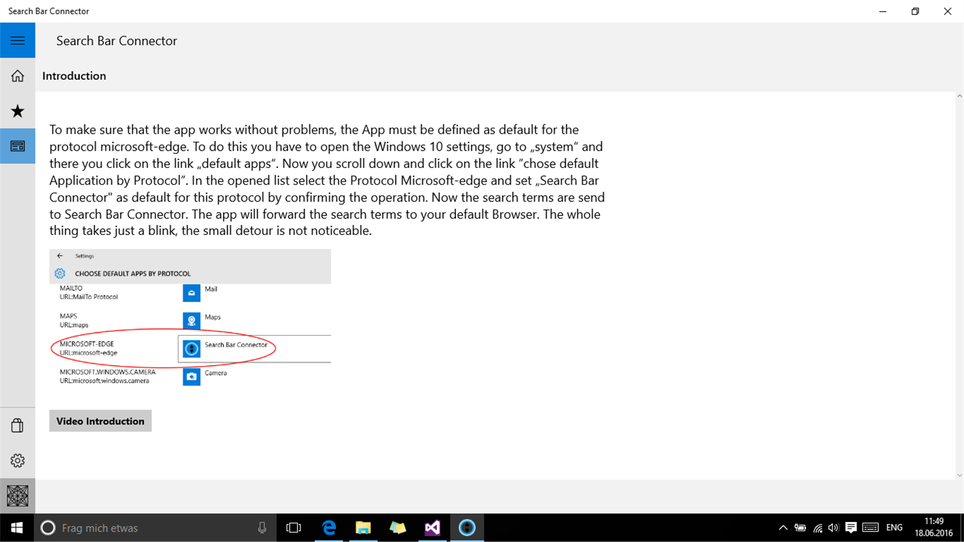964x542 pixels.
Task: Restore down the app window
Action: point(915,11)
